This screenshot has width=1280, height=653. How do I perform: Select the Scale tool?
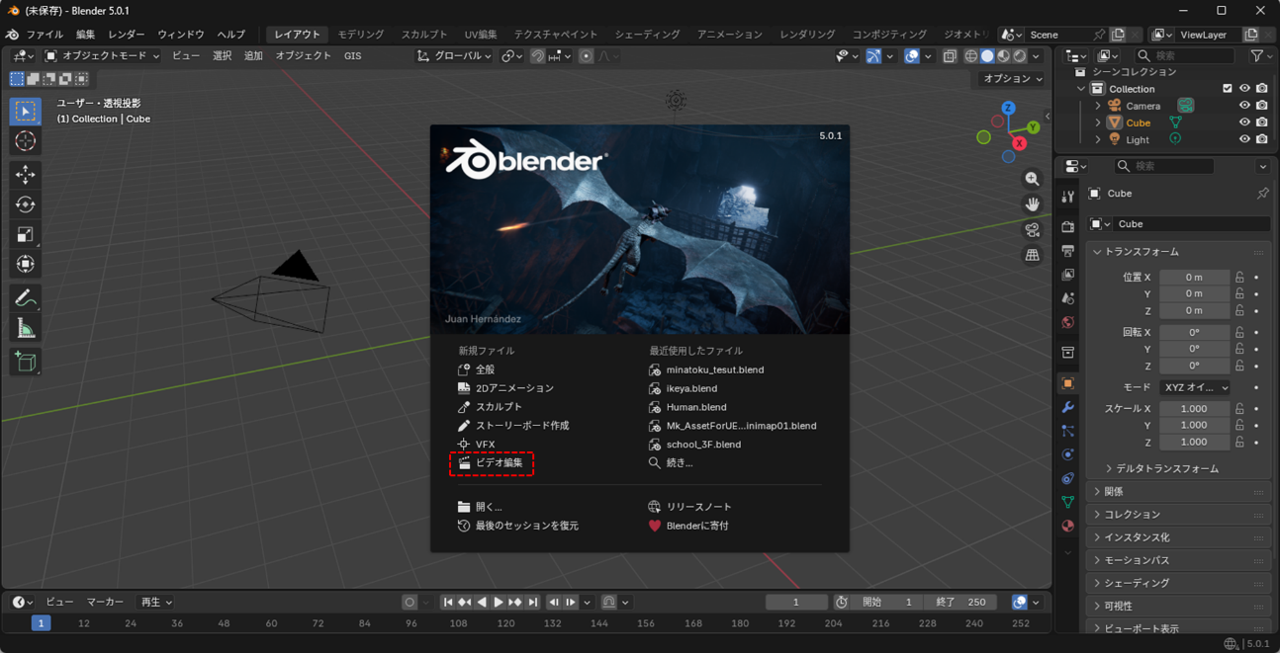(26, 234)
